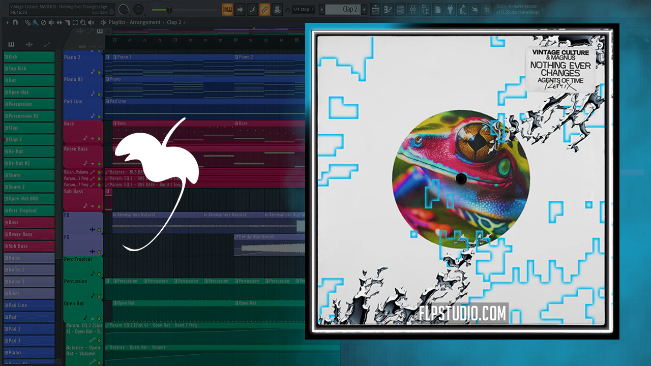Select the Kick pattern in the picker
The image size is (651, 366).
click(29, 57)
